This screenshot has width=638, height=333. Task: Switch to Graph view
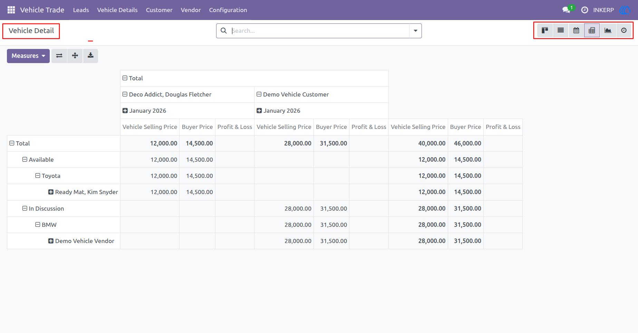(608, 30)
